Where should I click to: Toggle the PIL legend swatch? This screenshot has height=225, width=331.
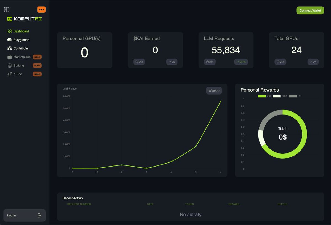click(x=293, y=96)
